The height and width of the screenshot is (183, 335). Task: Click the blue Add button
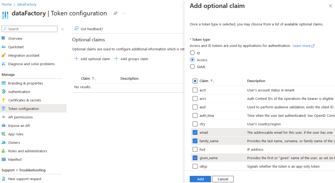click(x=200, y=179)
